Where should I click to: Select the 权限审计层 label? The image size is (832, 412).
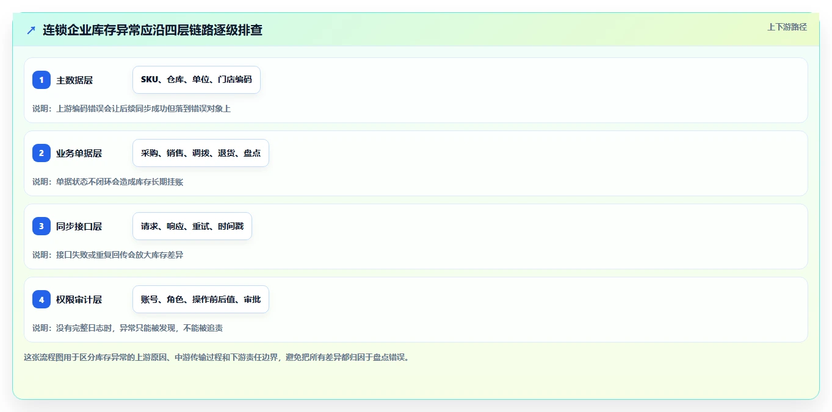pos(79,299)
